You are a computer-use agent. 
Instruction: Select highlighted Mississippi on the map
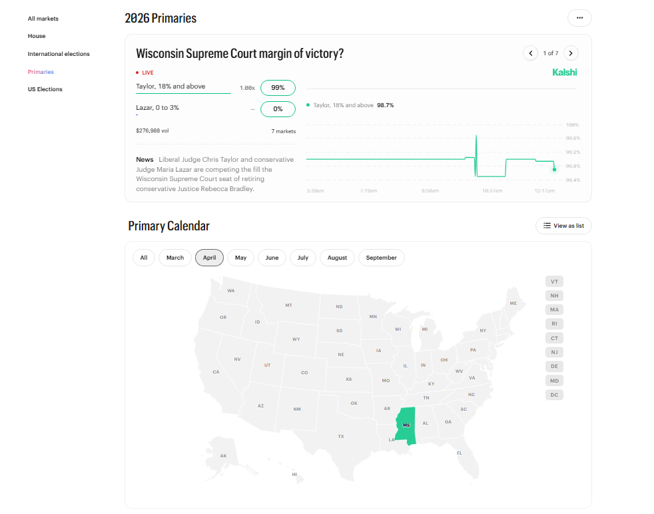(x=407, y=424)
